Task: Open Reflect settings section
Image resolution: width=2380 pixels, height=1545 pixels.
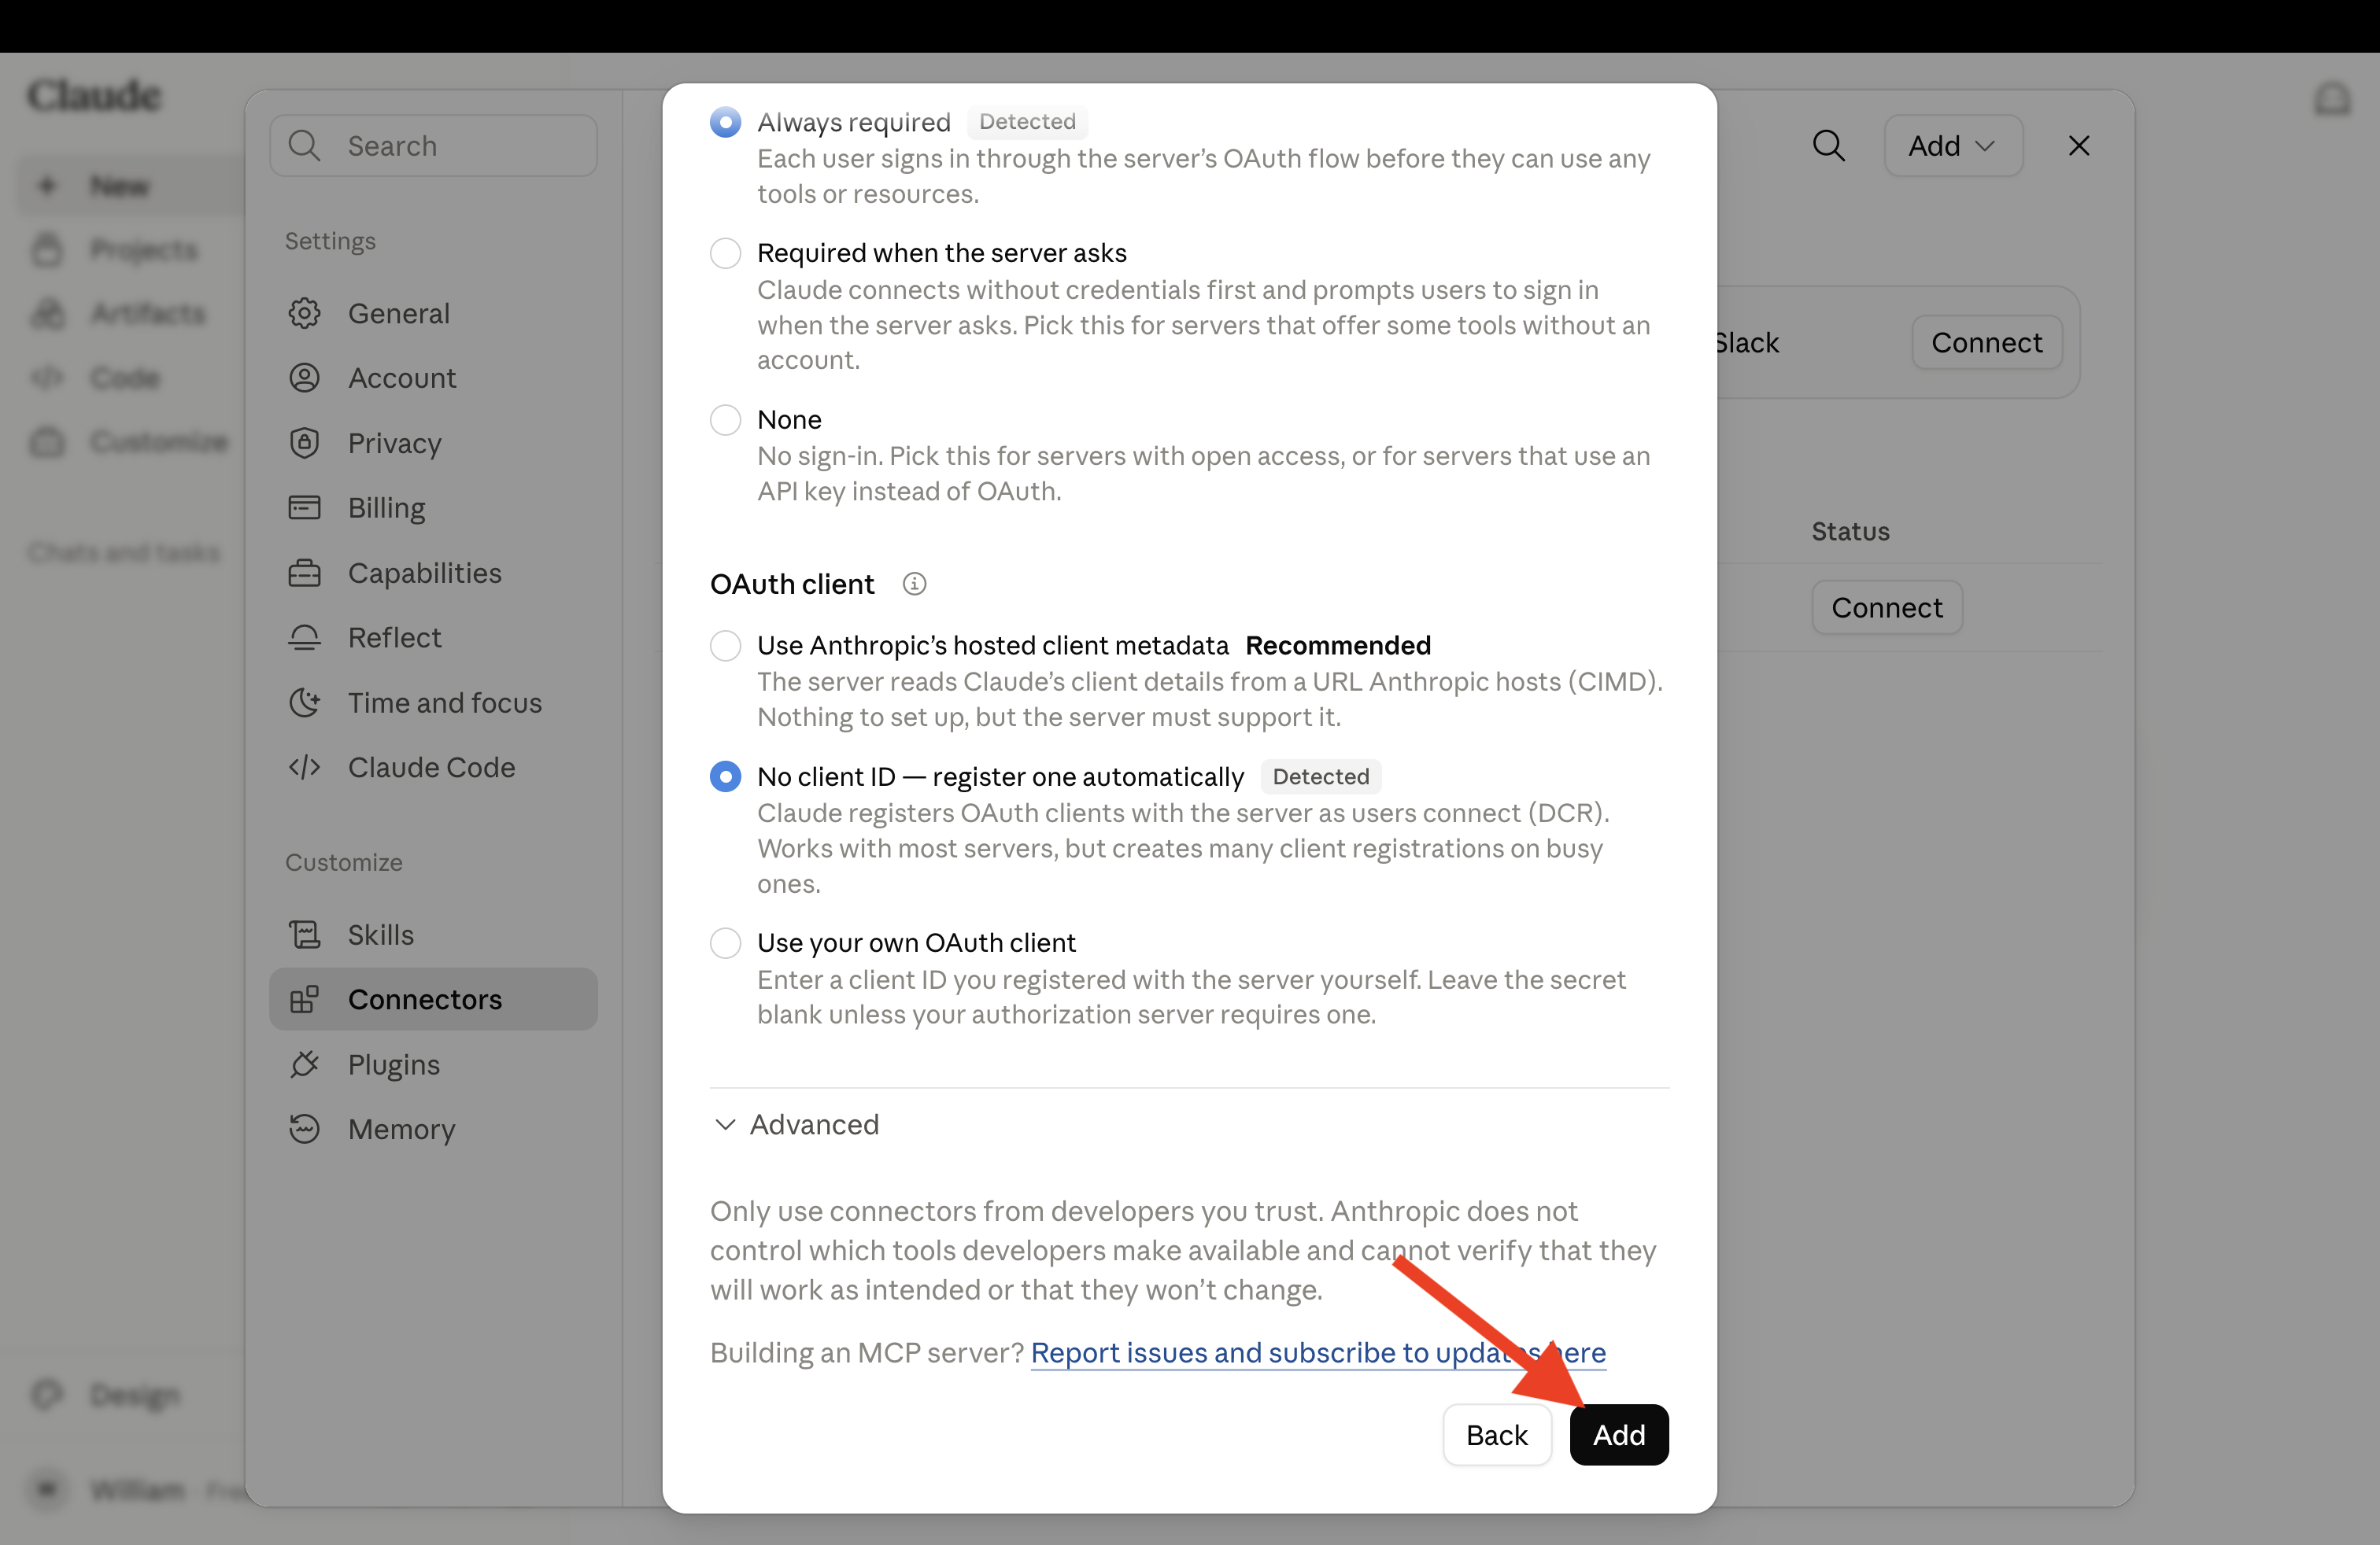Action: tap(433, 637)
